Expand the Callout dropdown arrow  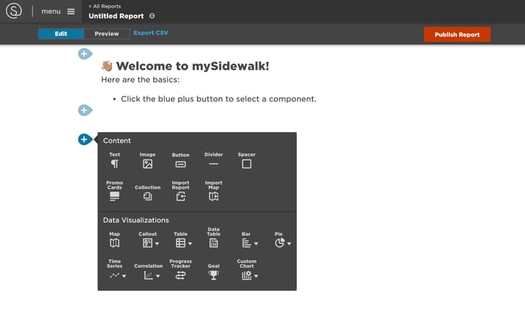(157, 244)
